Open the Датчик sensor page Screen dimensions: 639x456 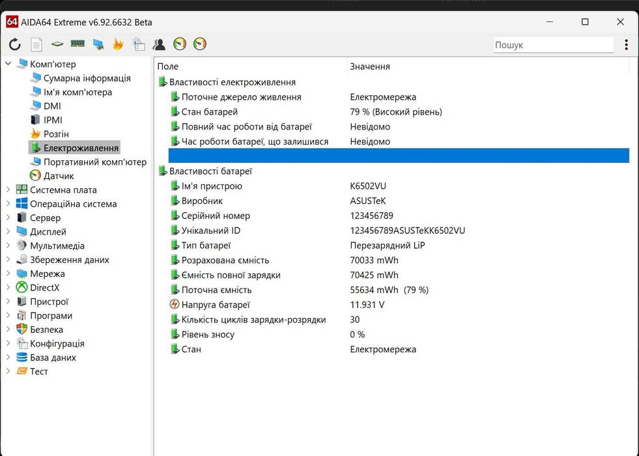(59, 176)
